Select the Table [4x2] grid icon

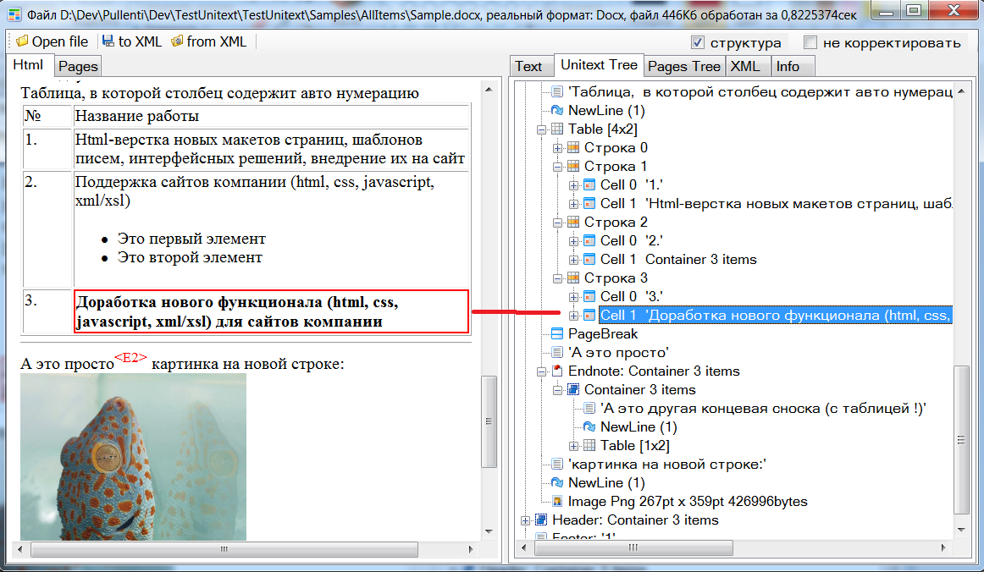[557, 129]
